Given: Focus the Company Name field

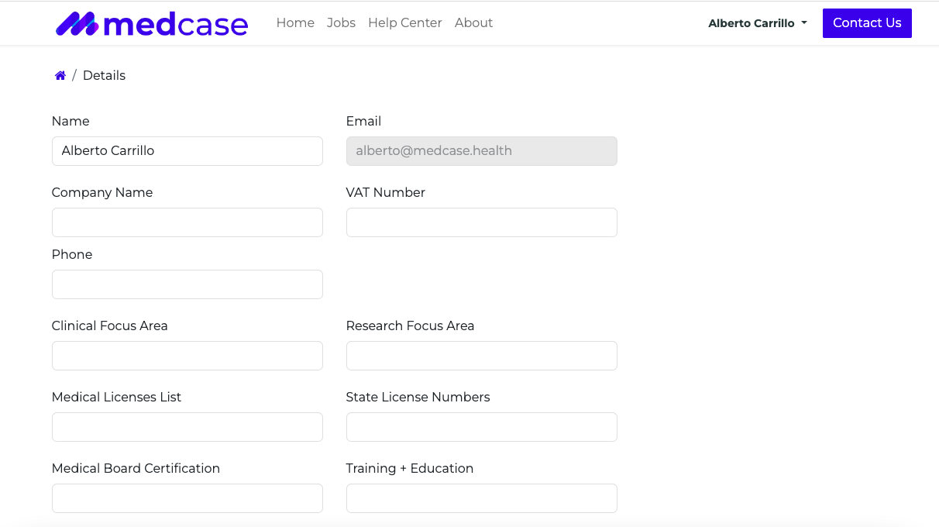Looking at the screenshot, I should coord(187,222).
